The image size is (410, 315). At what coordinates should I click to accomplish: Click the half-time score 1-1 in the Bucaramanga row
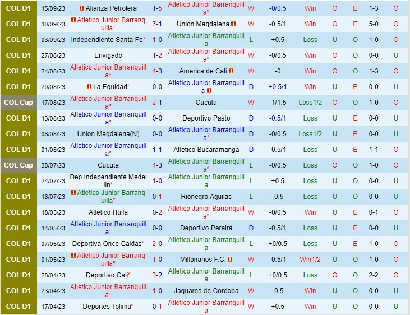[374, 150]
